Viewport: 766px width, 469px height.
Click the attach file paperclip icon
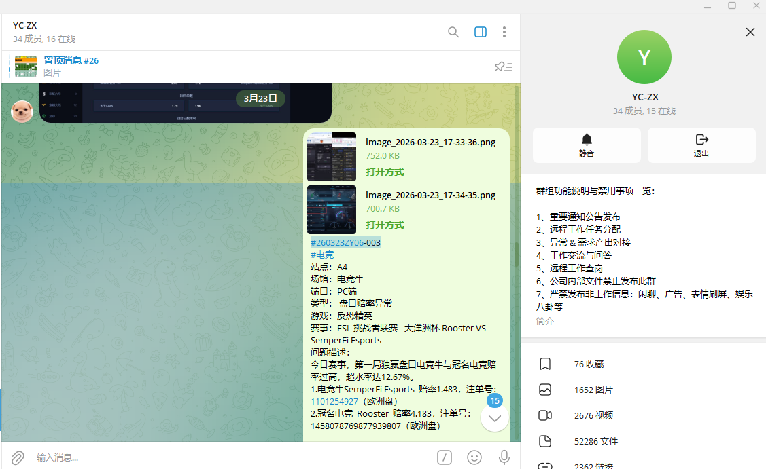[x=18, y=457]
